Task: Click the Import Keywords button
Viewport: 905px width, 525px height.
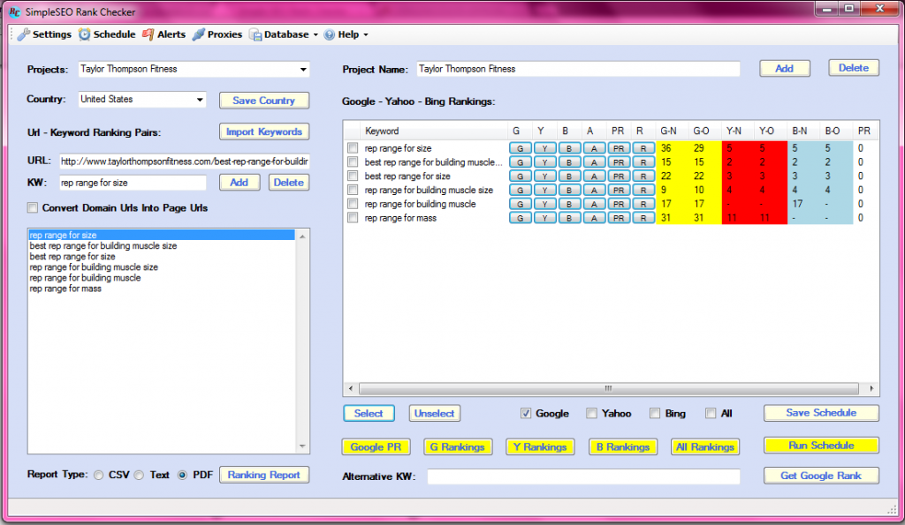Action: (263, 132)
